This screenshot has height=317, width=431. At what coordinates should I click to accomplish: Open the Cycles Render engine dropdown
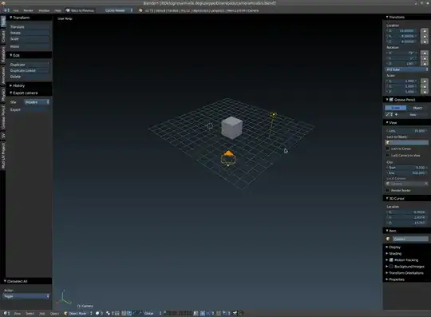click(119, 10)
